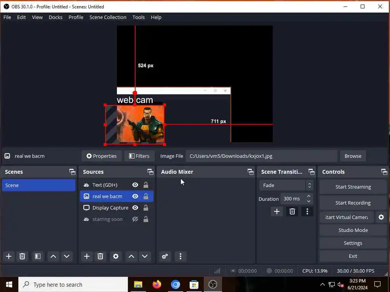Viewport: 390px width, 292px height.
Task: Browse for an image file
Action: coord(353,156)
